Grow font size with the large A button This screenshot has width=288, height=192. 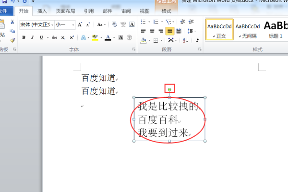[x=80, y=24]
